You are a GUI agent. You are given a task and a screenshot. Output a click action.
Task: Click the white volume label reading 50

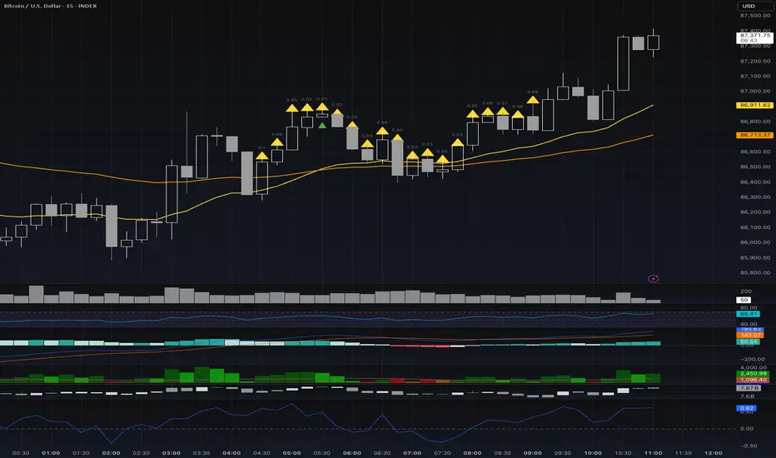(x=744, y=300)
